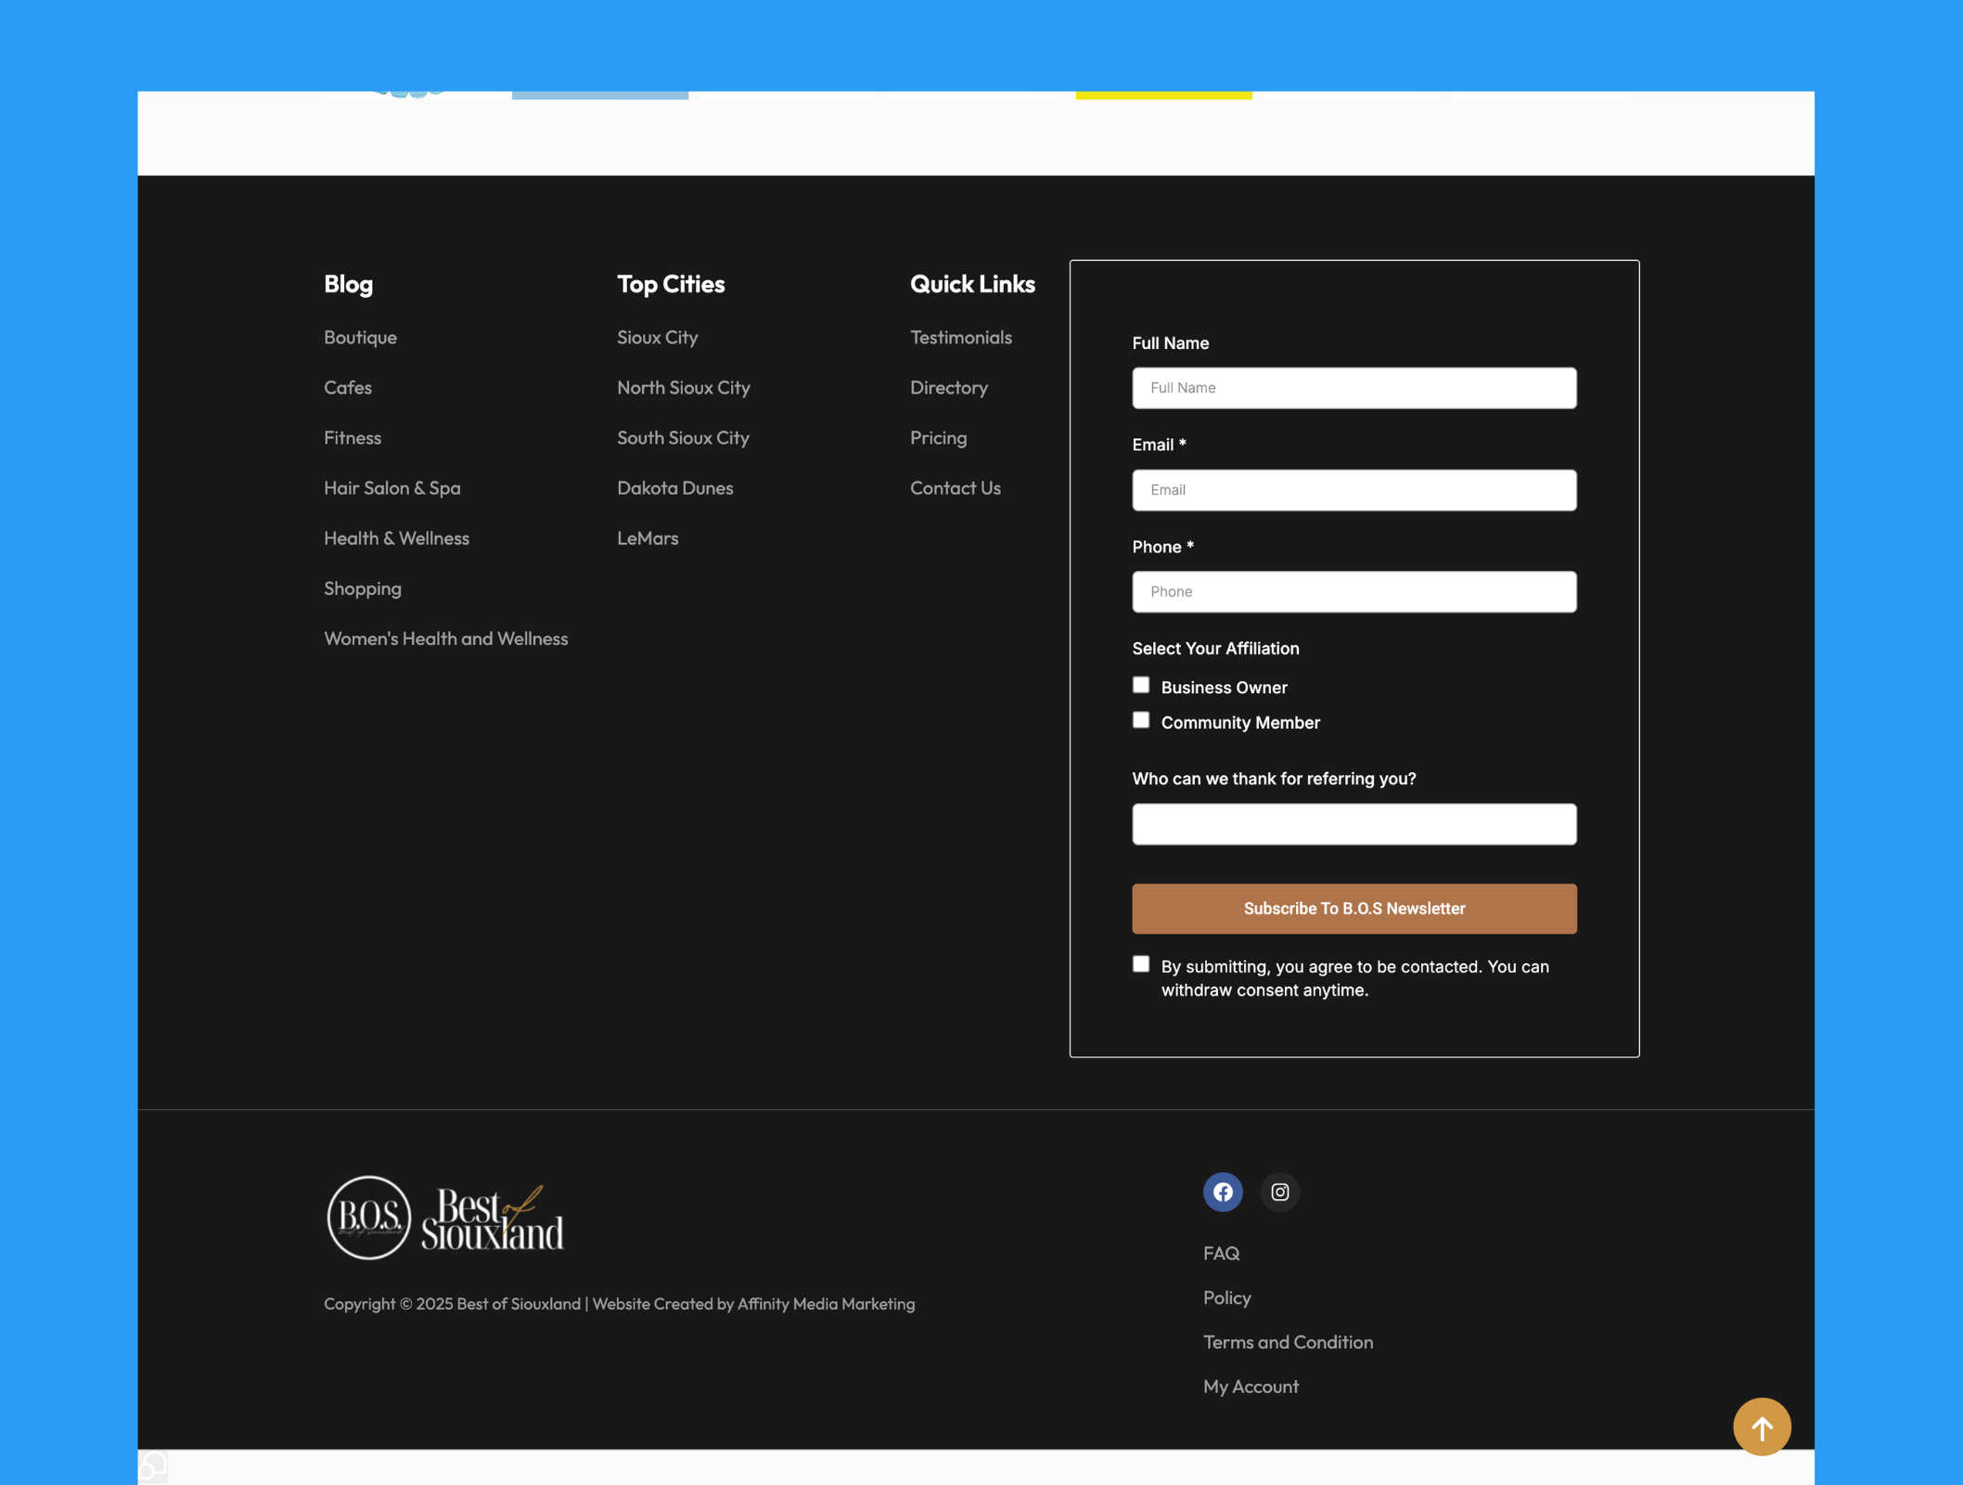Visit the Testimonials page
The height and width of the screenshot is (1485, 1963).
pos(960,337)
